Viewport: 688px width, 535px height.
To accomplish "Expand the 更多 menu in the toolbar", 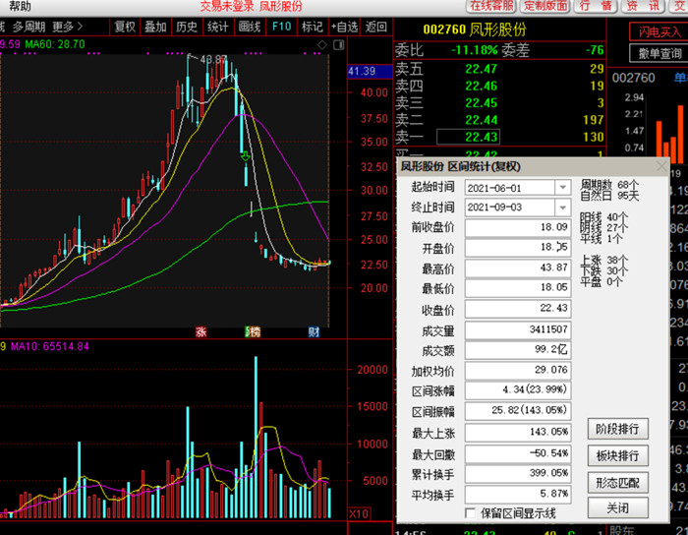I will tap(67, 28).
